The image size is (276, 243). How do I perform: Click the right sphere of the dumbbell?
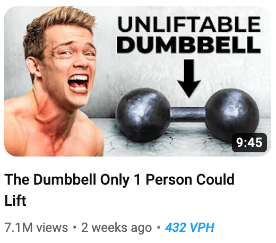[232, 115]
